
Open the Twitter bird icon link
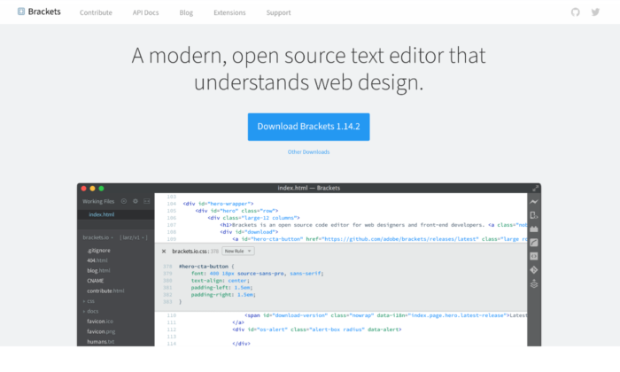(595, 12)
